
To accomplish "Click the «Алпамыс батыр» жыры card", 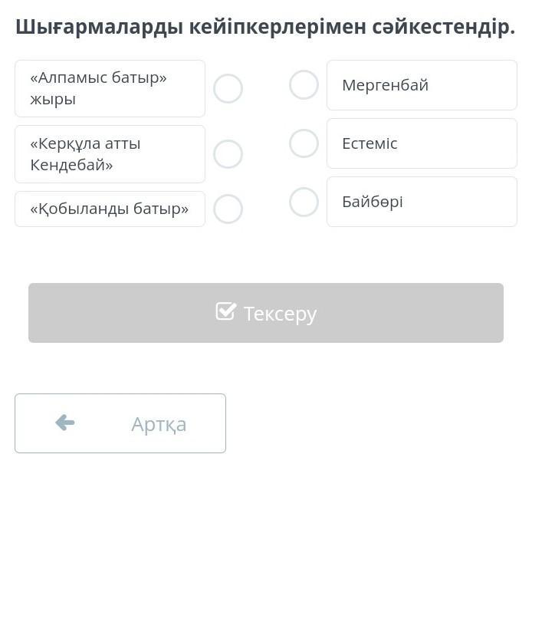I will [110, 88].
